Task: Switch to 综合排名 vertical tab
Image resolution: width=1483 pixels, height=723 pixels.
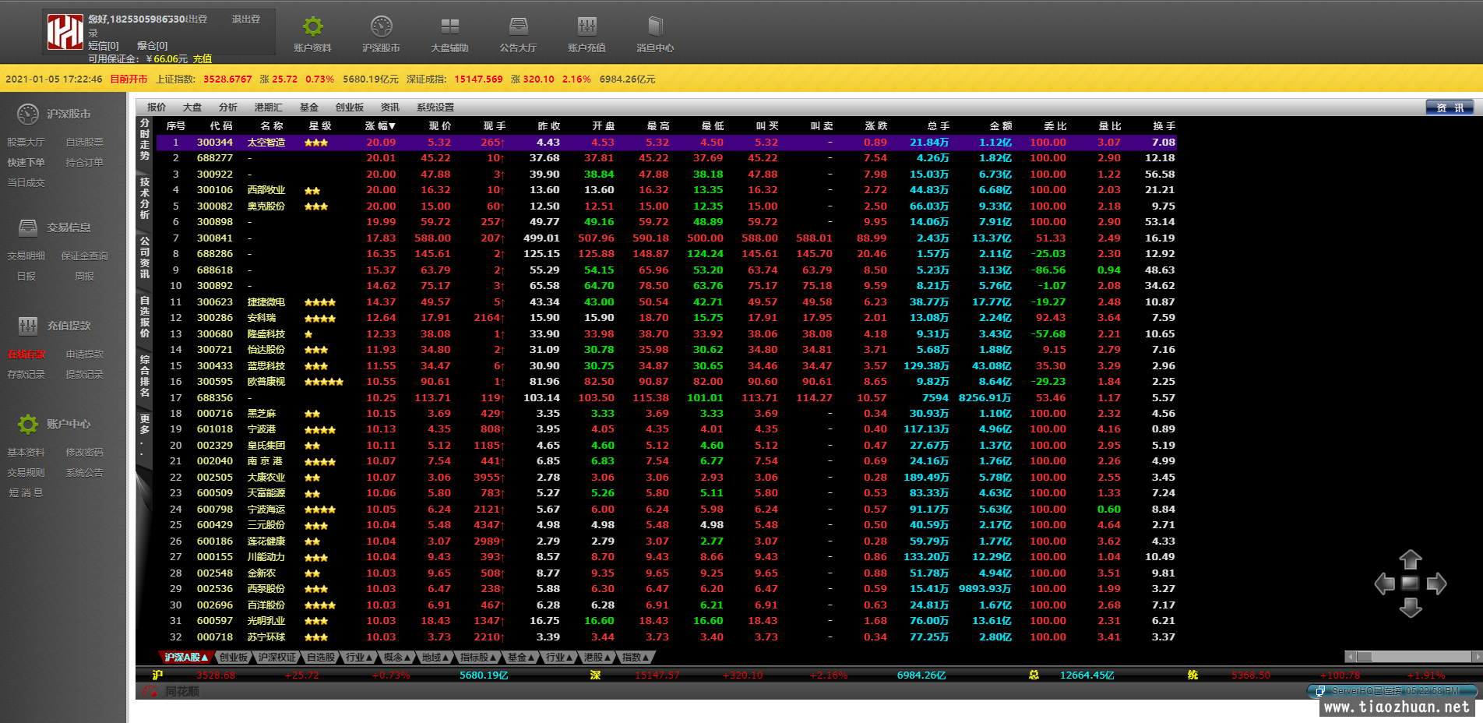Action: [145, 376]
